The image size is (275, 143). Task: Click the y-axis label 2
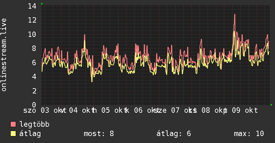pos(34,91)
